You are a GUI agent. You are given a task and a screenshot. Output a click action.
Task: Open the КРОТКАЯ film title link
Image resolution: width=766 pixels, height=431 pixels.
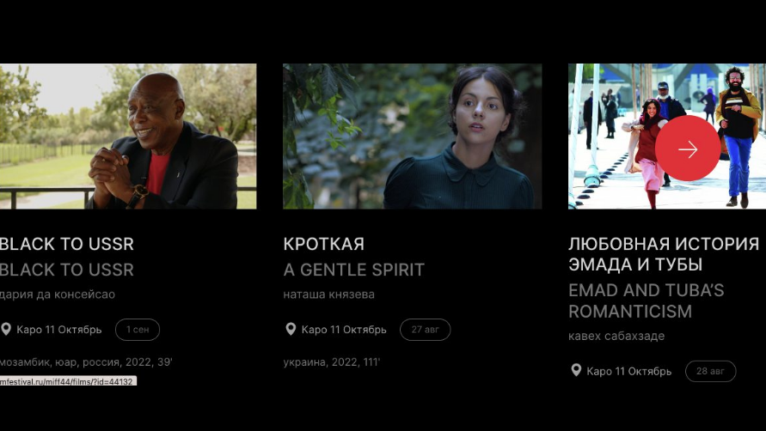click(324, 244)
